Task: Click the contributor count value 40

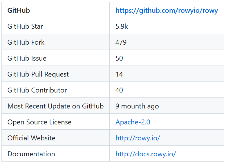Action: point(119,90)
